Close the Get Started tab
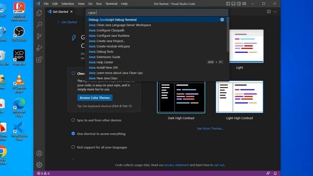Screen dimensions: 313x176 point(71,12)
